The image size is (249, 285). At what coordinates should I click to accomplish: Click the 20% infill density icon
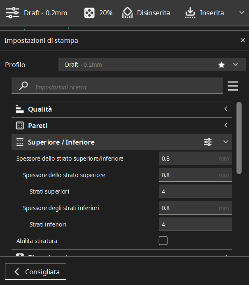[x=89, y=13]
